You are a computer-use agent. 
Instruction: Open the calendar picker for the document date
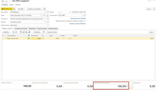point(85,12)
